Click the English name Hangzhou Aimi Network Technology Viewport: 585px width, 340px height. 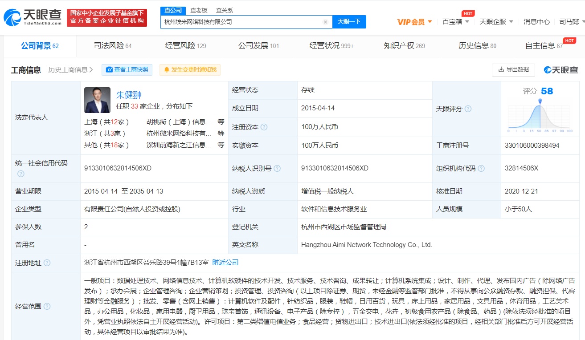(x=367, y=245)
